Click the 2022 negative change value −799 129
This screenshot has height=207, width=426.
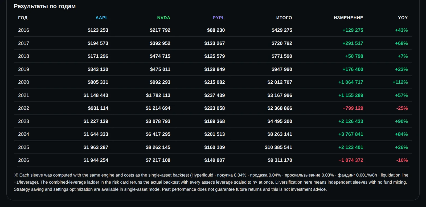353,108
